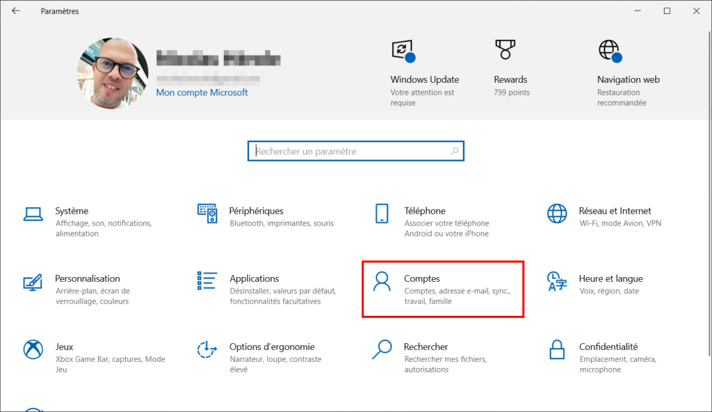Click the Téléphone phone icon
The height and width of the screenshot is (412, 712).
click(382, 213)
